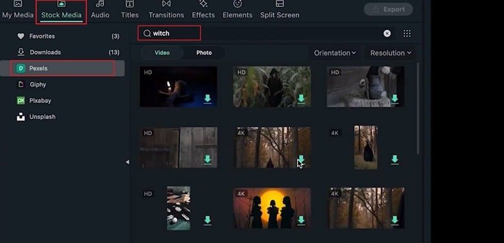Select the Pexels source
504x243 pixels.
click(x=62, y=69)
